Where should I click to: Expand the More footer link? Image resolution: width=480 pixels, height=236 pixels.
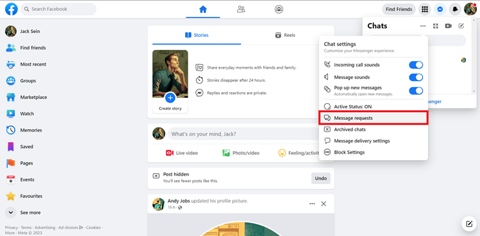[10, 233]
